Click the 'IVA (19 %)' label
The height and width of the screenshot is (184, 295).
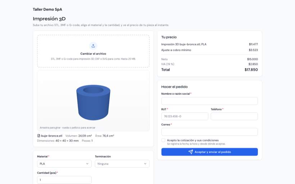pyautogui.click(x=168, y=64)
